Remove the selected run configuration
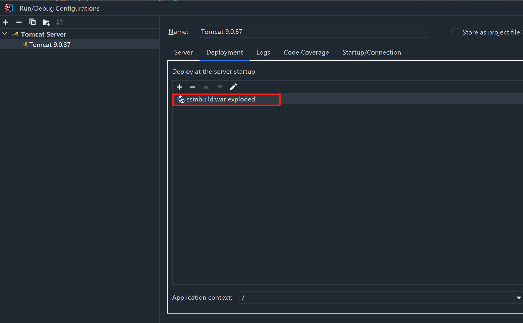 19,22
